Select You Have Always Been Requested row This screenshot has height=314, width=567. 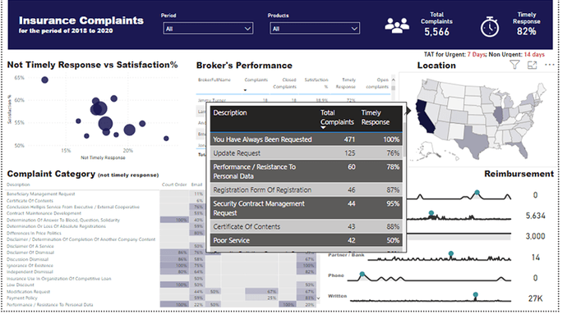307,139
